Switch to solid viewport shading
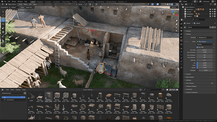The image size is (217, 122). click(168, 4)
